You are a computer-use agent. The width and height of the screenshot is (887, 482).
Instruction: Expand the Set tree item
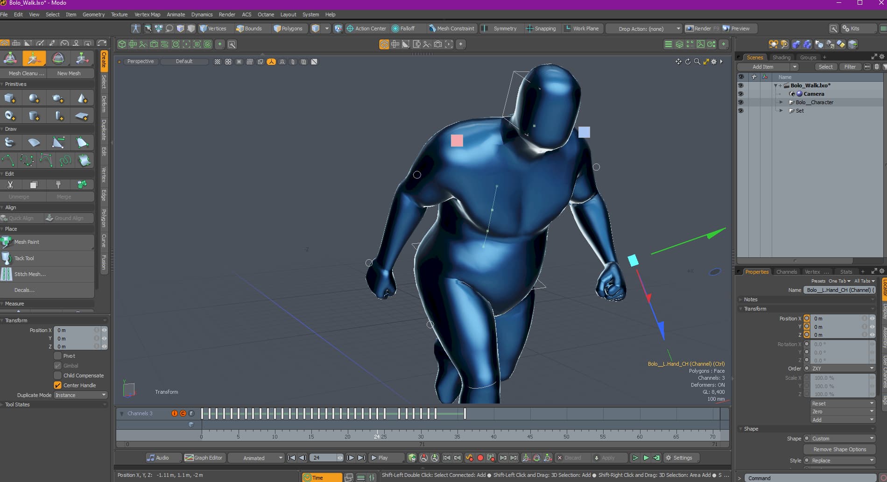pos(781,111)
